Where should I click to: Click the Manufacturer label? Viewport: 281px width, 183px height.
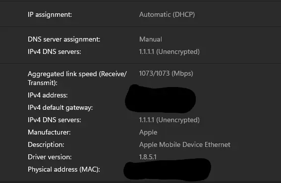pyautogui.click(x=49, y=133)
